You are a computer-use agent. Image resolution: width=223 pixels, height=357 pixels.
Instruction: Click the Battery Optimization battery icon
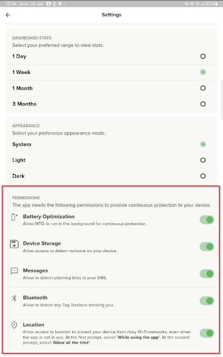pos(14,217)
